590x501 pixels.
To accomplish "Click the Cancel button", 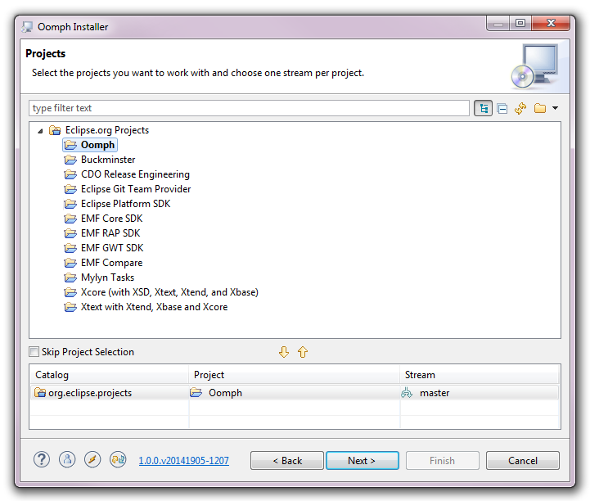I will coord(523,461).
